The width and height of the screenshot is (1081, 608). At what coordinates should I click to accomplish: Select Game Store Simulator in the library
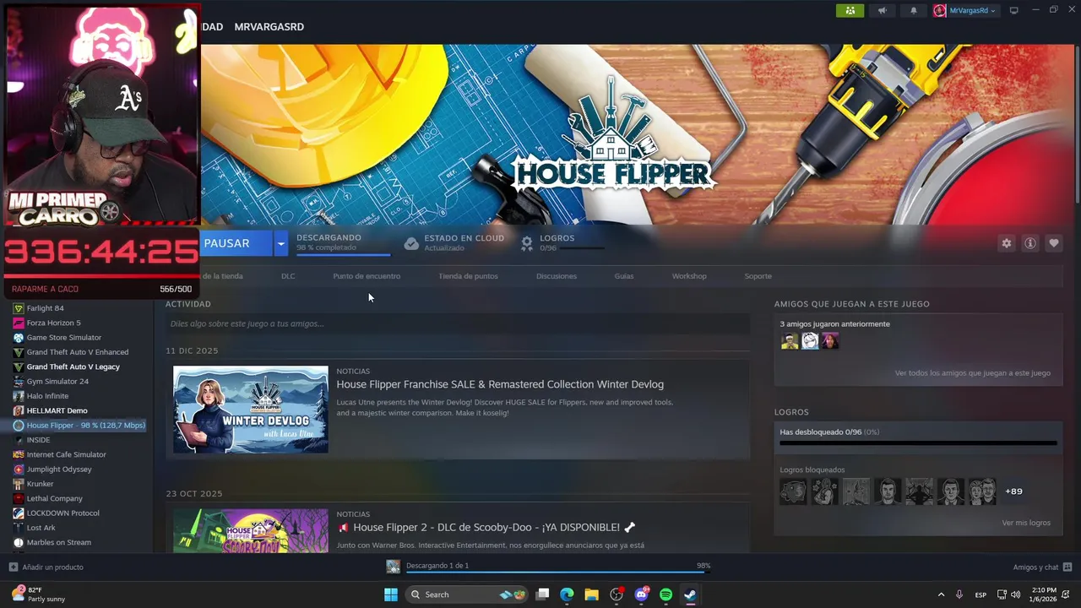[x=63, y=338]
